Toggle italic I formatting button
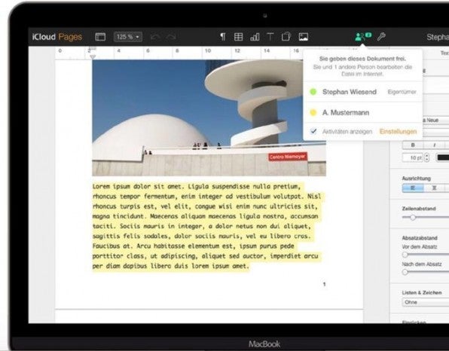449x351 pixels. (x=434, y=145)
